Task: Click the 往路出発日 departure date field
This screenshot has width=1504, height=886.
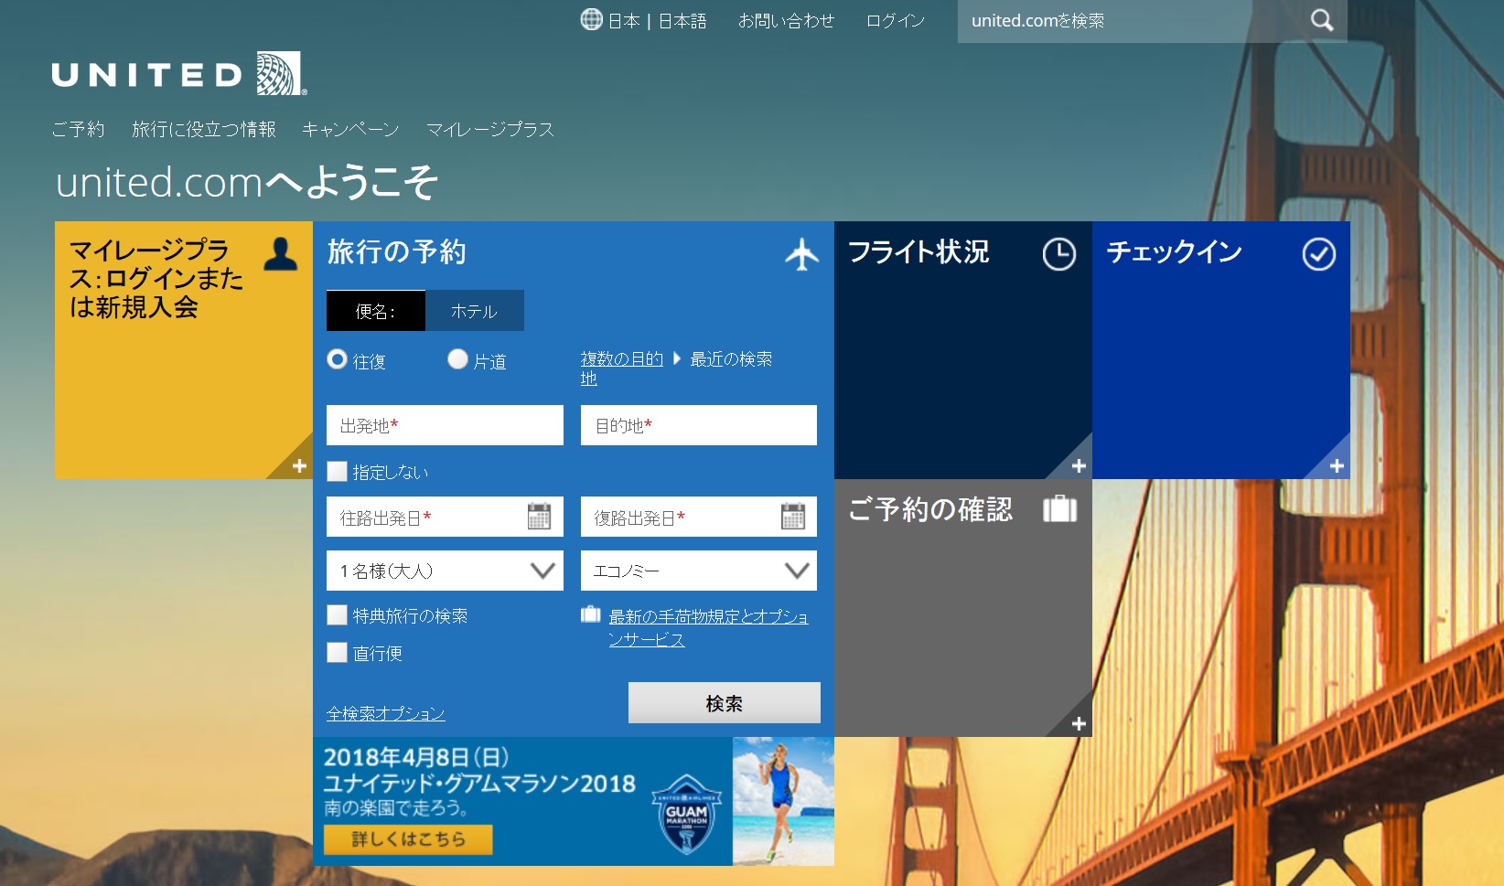Action: [445, 517]
